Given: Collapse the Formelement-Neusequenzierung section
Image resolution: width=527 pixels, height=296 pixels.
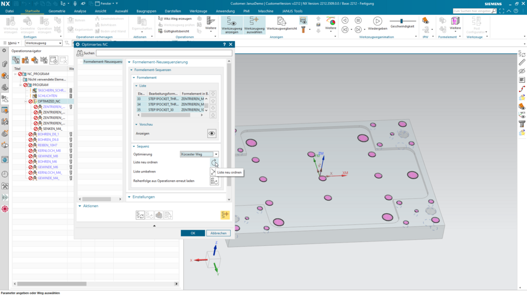Looking at the screenshot, I should click(129, 62).
